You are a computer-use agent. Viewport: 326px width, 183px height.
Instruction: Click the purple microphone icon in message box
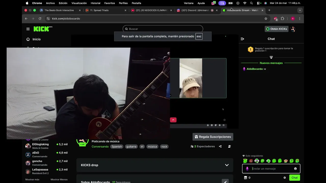click(x=247, y=169)
